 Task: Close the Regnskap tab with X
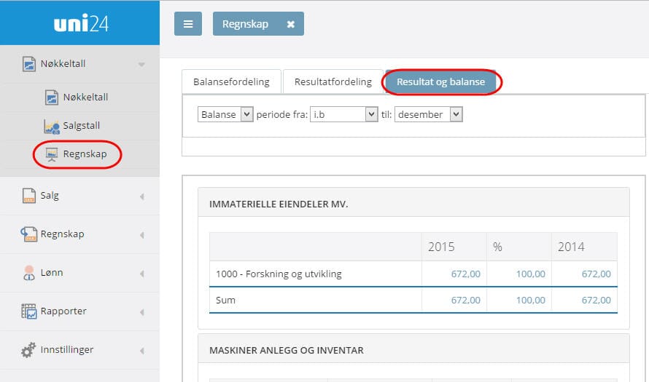(x=290, y=24)
